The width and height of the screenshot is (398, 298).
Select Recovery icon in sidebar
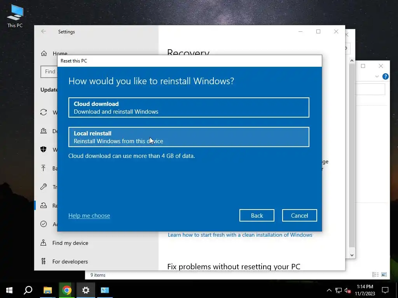pyautogui.click(x=44, y=206)
